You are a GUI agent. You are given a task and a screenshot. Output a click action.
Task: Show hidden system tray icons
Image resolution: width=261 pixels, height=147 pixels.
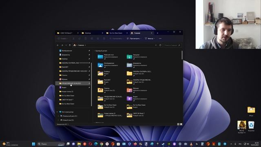pos(231,144)
